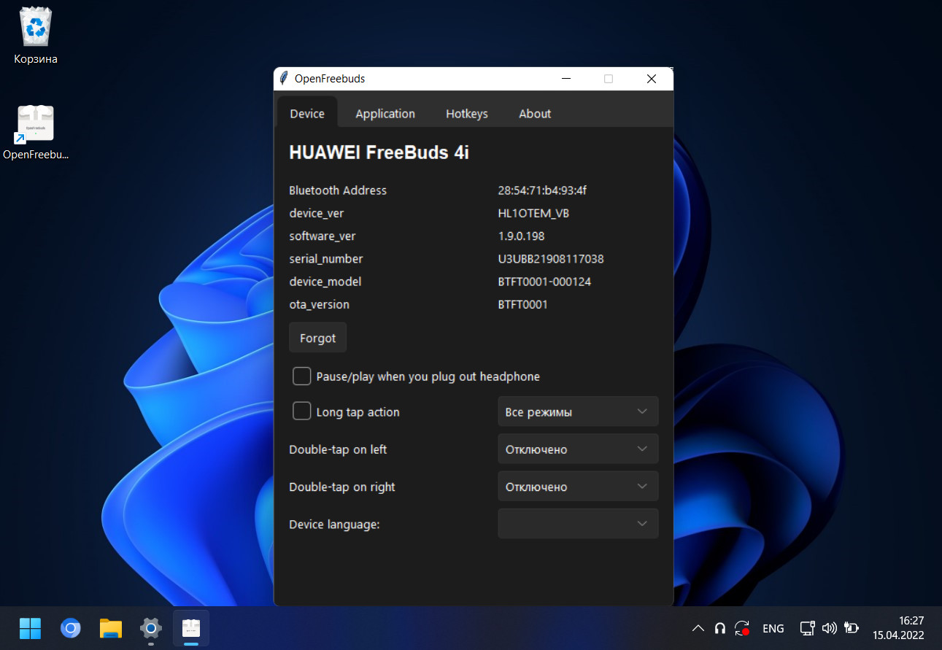Open the Settings gear in the taskbar

151,628
